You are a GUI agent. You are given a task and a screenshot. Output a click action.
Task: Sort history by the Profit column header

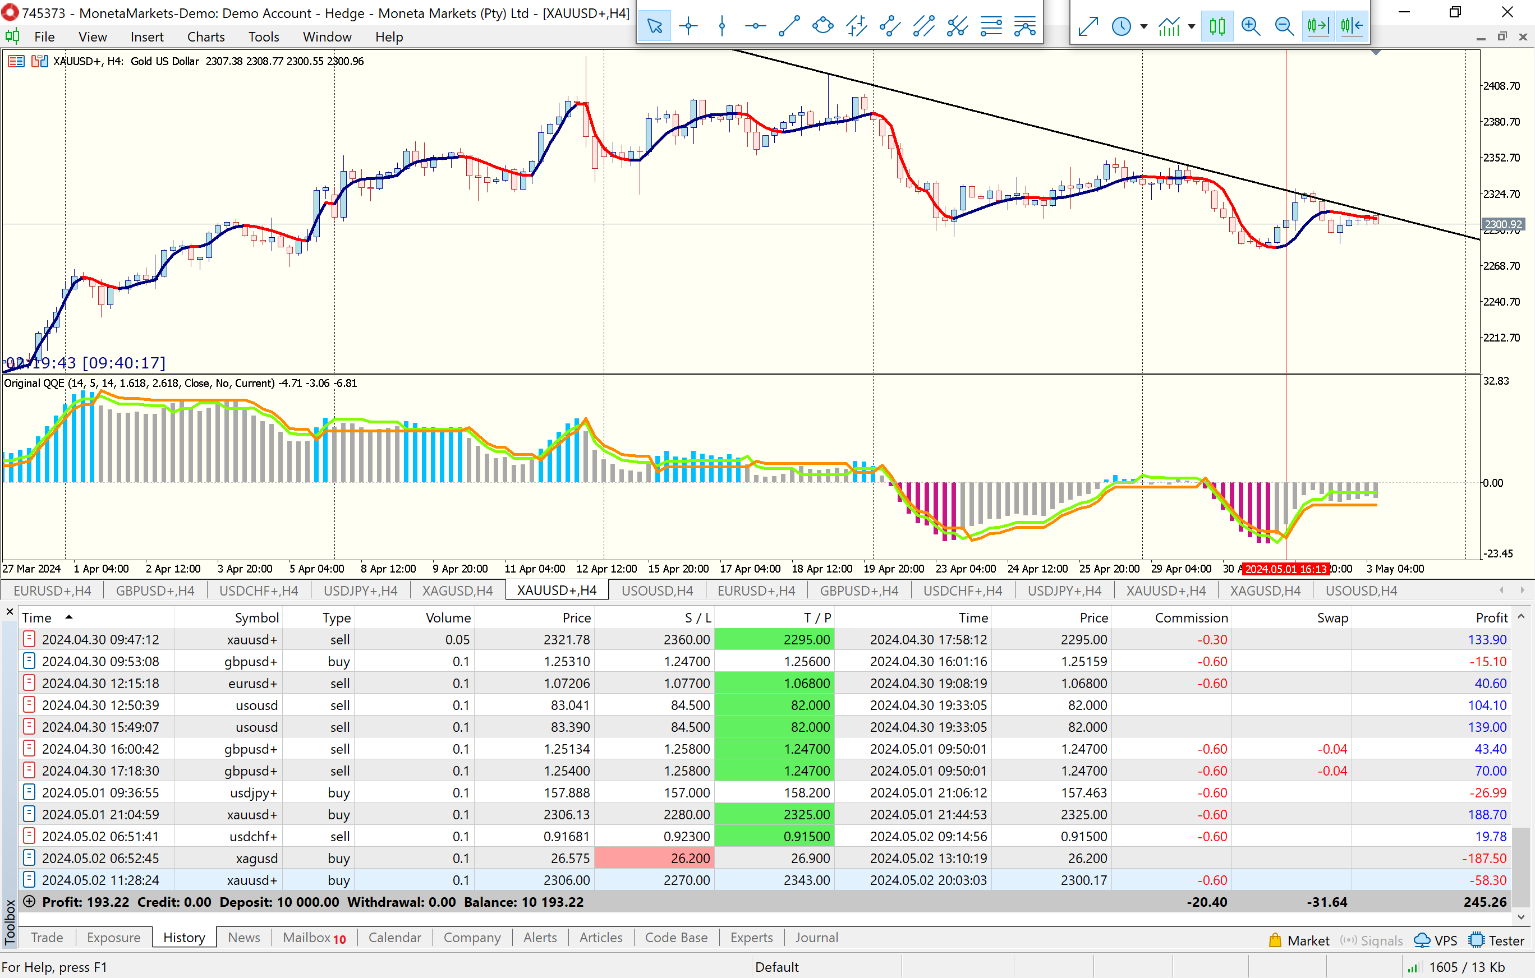[1491, 617]
